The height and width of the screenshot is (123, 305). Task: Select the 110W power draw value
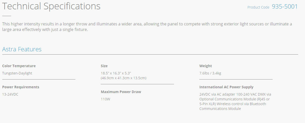(x=105, y=99)
